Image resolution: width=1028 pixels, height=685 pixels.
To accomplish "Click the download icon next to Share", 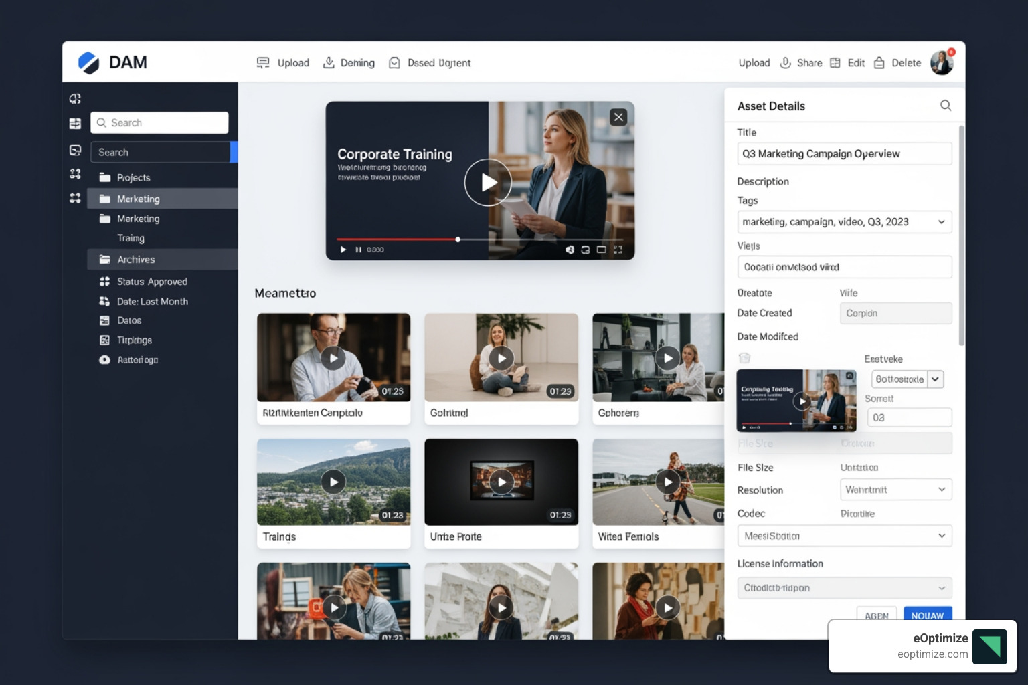I will pyautogui.click(x=784, y=62).
